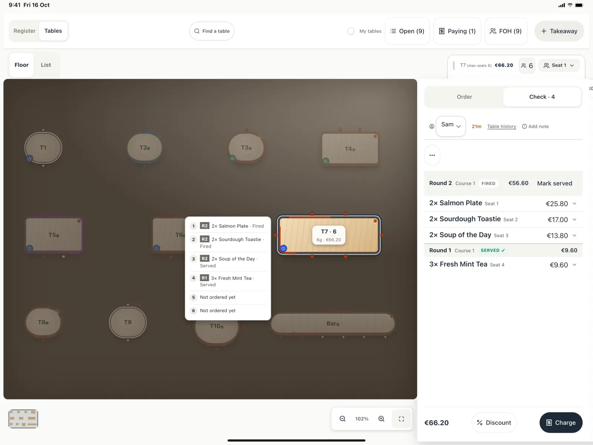Open the Seat 1 selector dropdown
This screenshot has height=445, width=593.
click(x=559, y=65)
